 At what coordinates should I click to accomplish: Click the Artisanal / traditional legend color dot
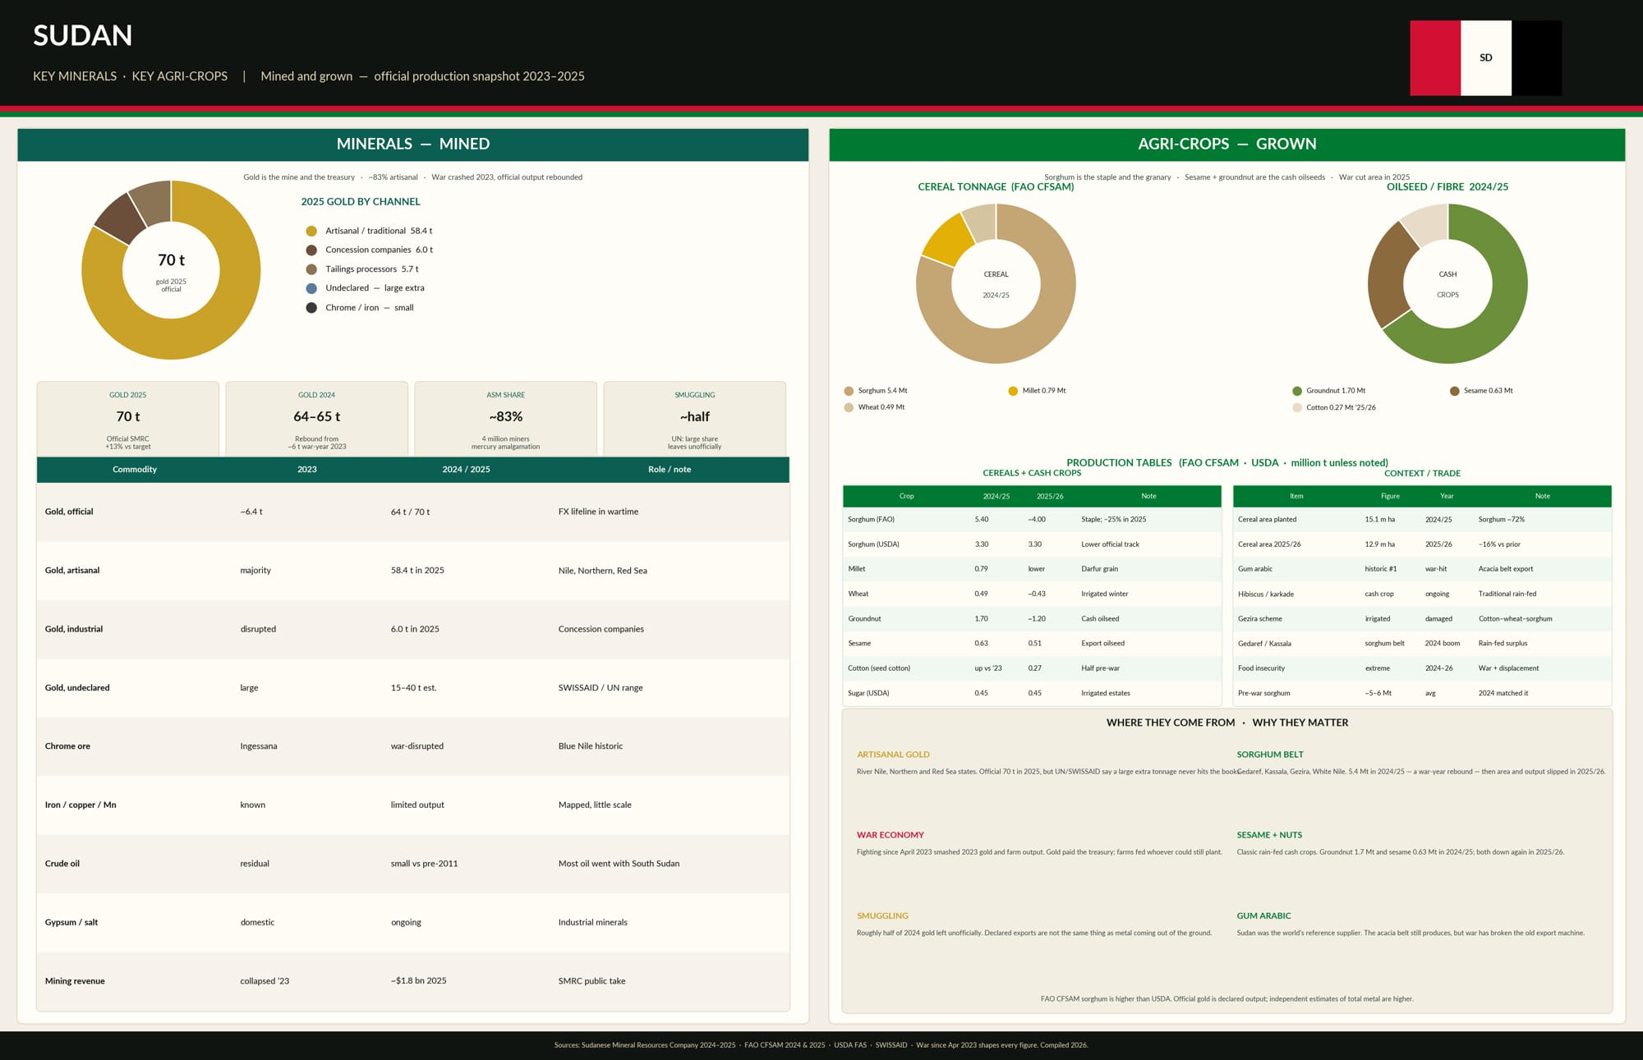311,232
